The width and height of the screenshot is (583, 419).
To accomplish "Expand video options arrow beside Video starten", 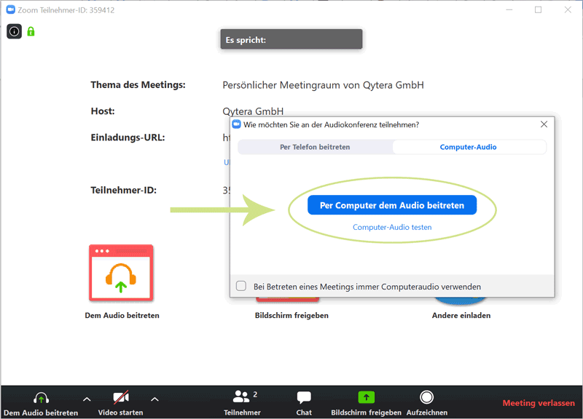I will click(x=154, y=399).
